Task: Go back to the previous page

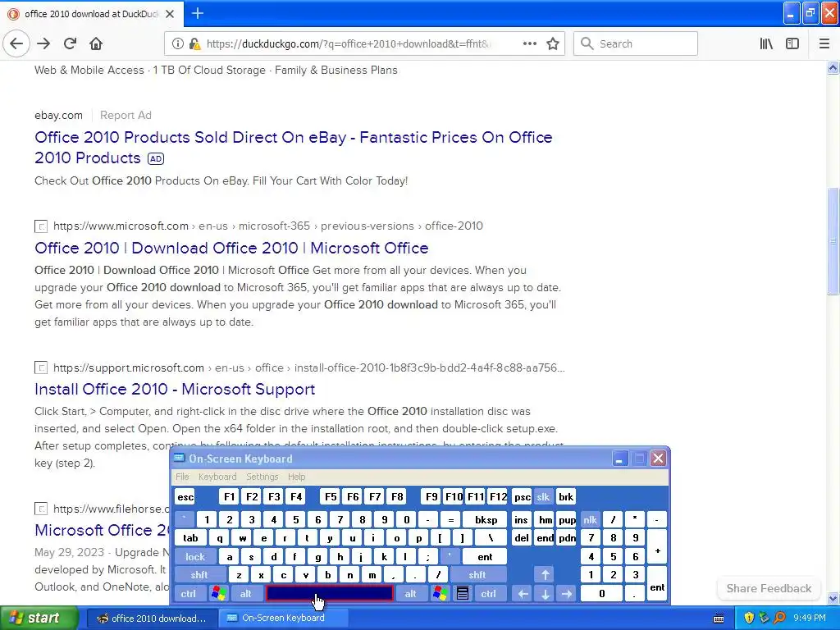Action: tap(16, 44)
